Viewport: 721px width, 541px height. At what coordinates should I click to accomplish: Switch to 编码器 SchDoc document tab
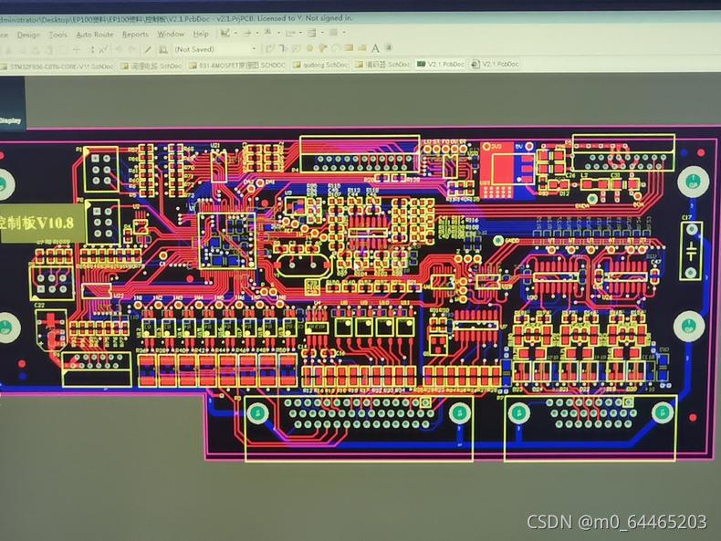382,65
